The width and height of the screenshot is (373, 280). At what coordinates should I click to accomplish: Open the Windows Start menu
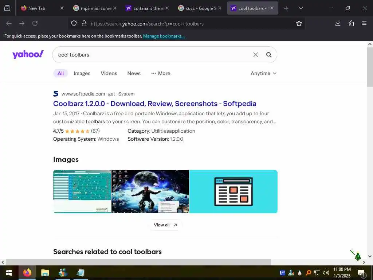click(9, 273)
